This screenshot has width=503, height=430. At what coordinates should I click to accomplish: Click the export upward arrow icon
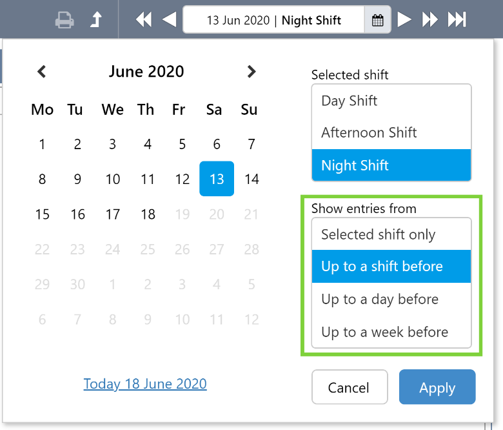95,20
